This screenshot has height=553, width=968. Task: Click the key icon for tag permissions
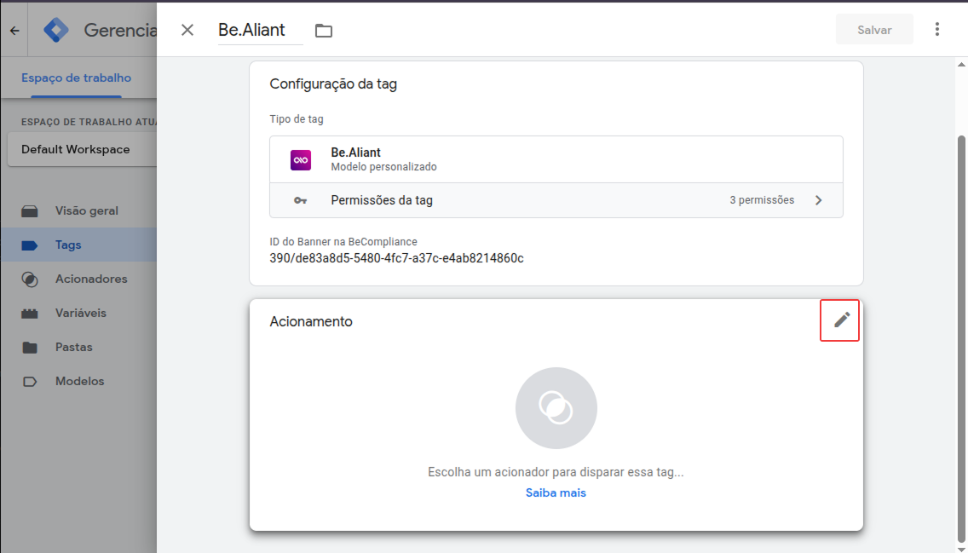(x=301, y=200)
